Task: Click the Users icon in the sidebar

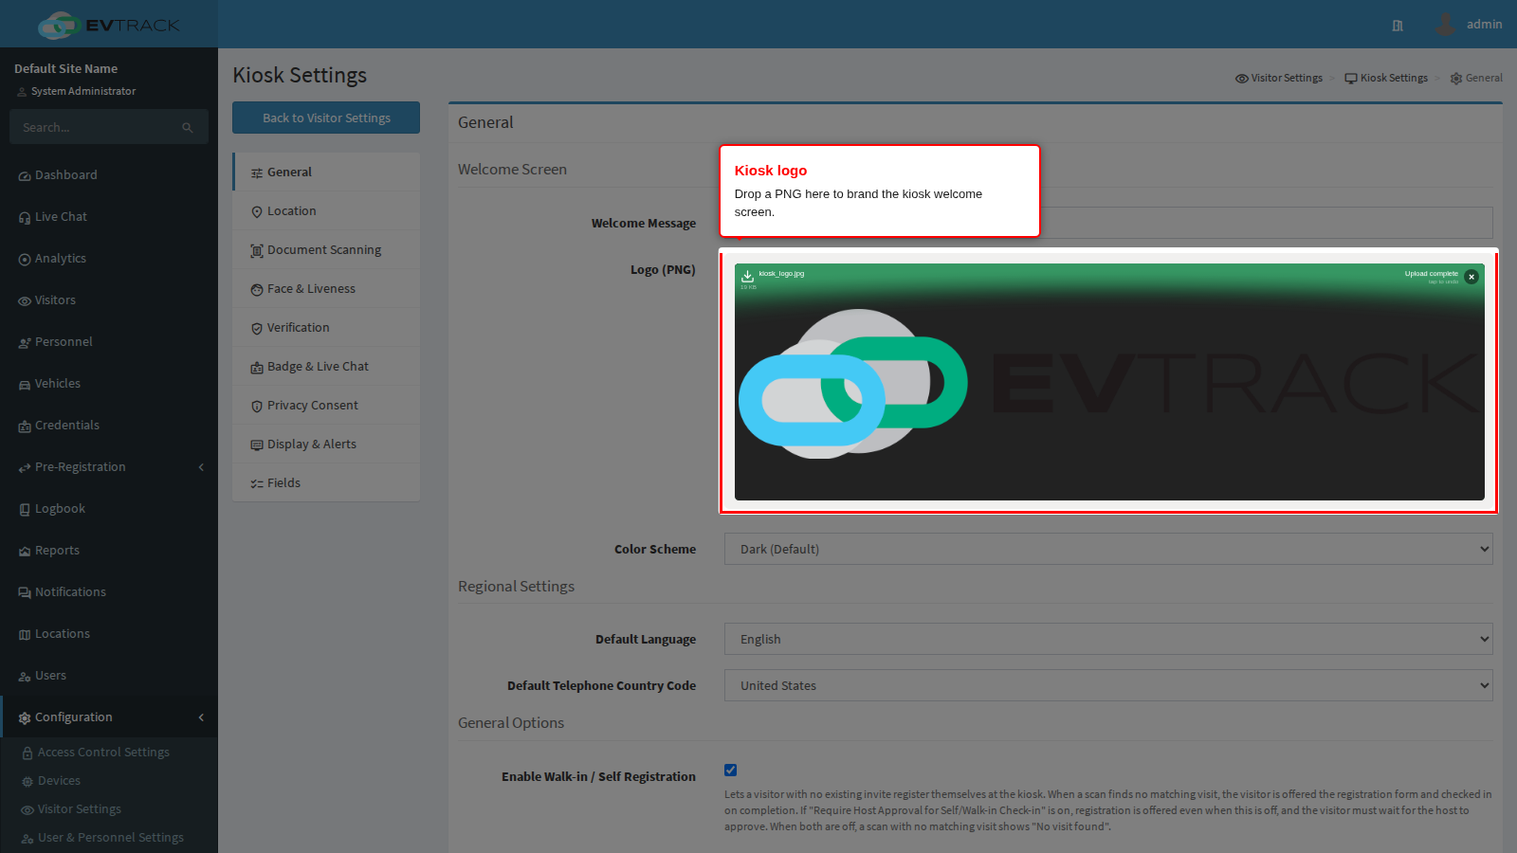Action: pyautogui.click(x=25, y=677)
